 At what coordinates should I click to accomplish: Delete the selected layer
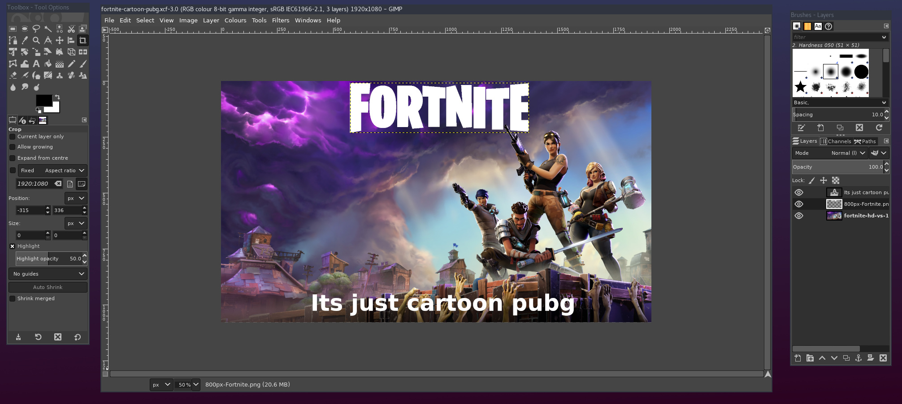883,358
